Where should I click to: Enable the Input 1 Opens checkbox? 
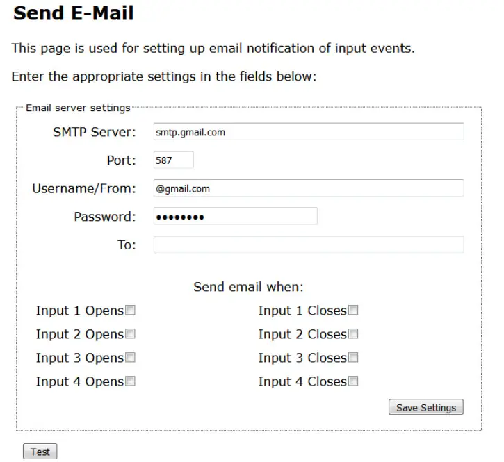(130, 311)
